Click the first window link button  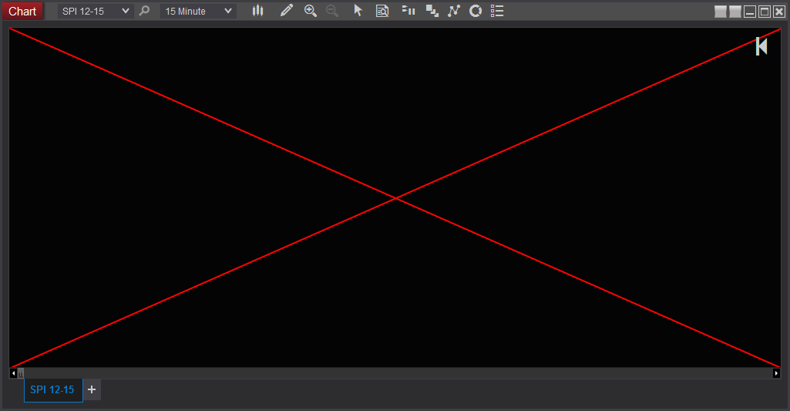coord(721,12)
